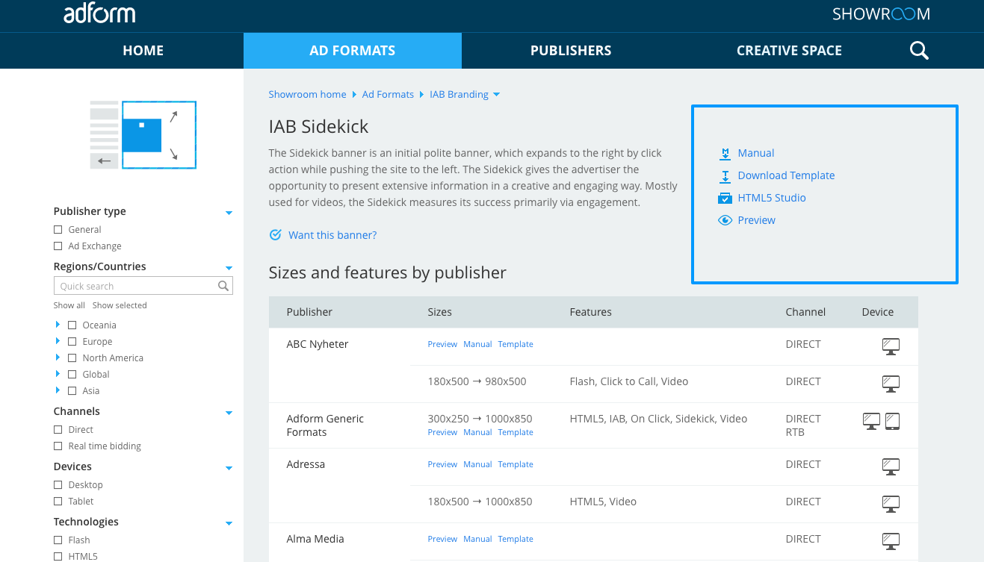Screen dimensions: 984x562
Task: Click the Preview eye icon
Action: [725, 220]
